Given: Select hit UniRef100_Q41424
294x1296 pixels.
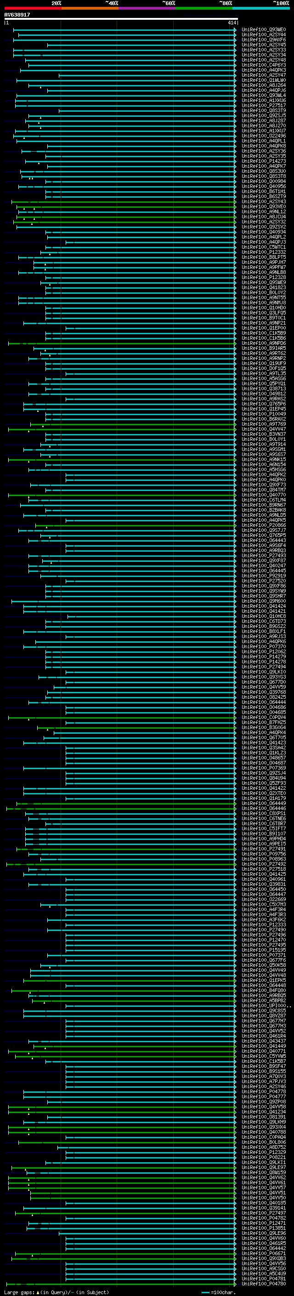Looking at the screenshot, I should (x=263, y=606).
